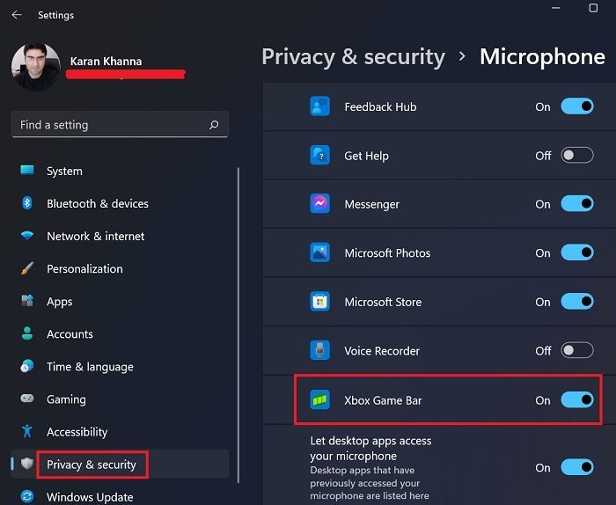Click the Privacy & security breadcrumb link
Viewport: 616px width, 505px height.
click(x=353, y=57)
